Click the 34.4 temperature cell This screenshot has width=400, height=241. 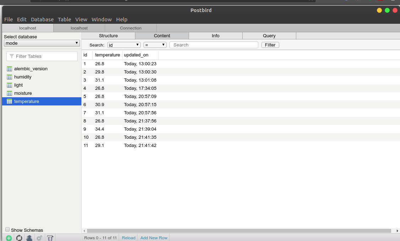tap(99, 129)
